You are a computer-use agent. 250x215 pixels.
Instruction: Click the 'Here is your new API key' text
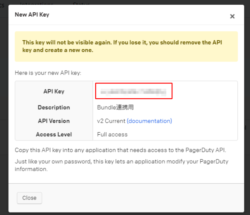tap(48, 73)
